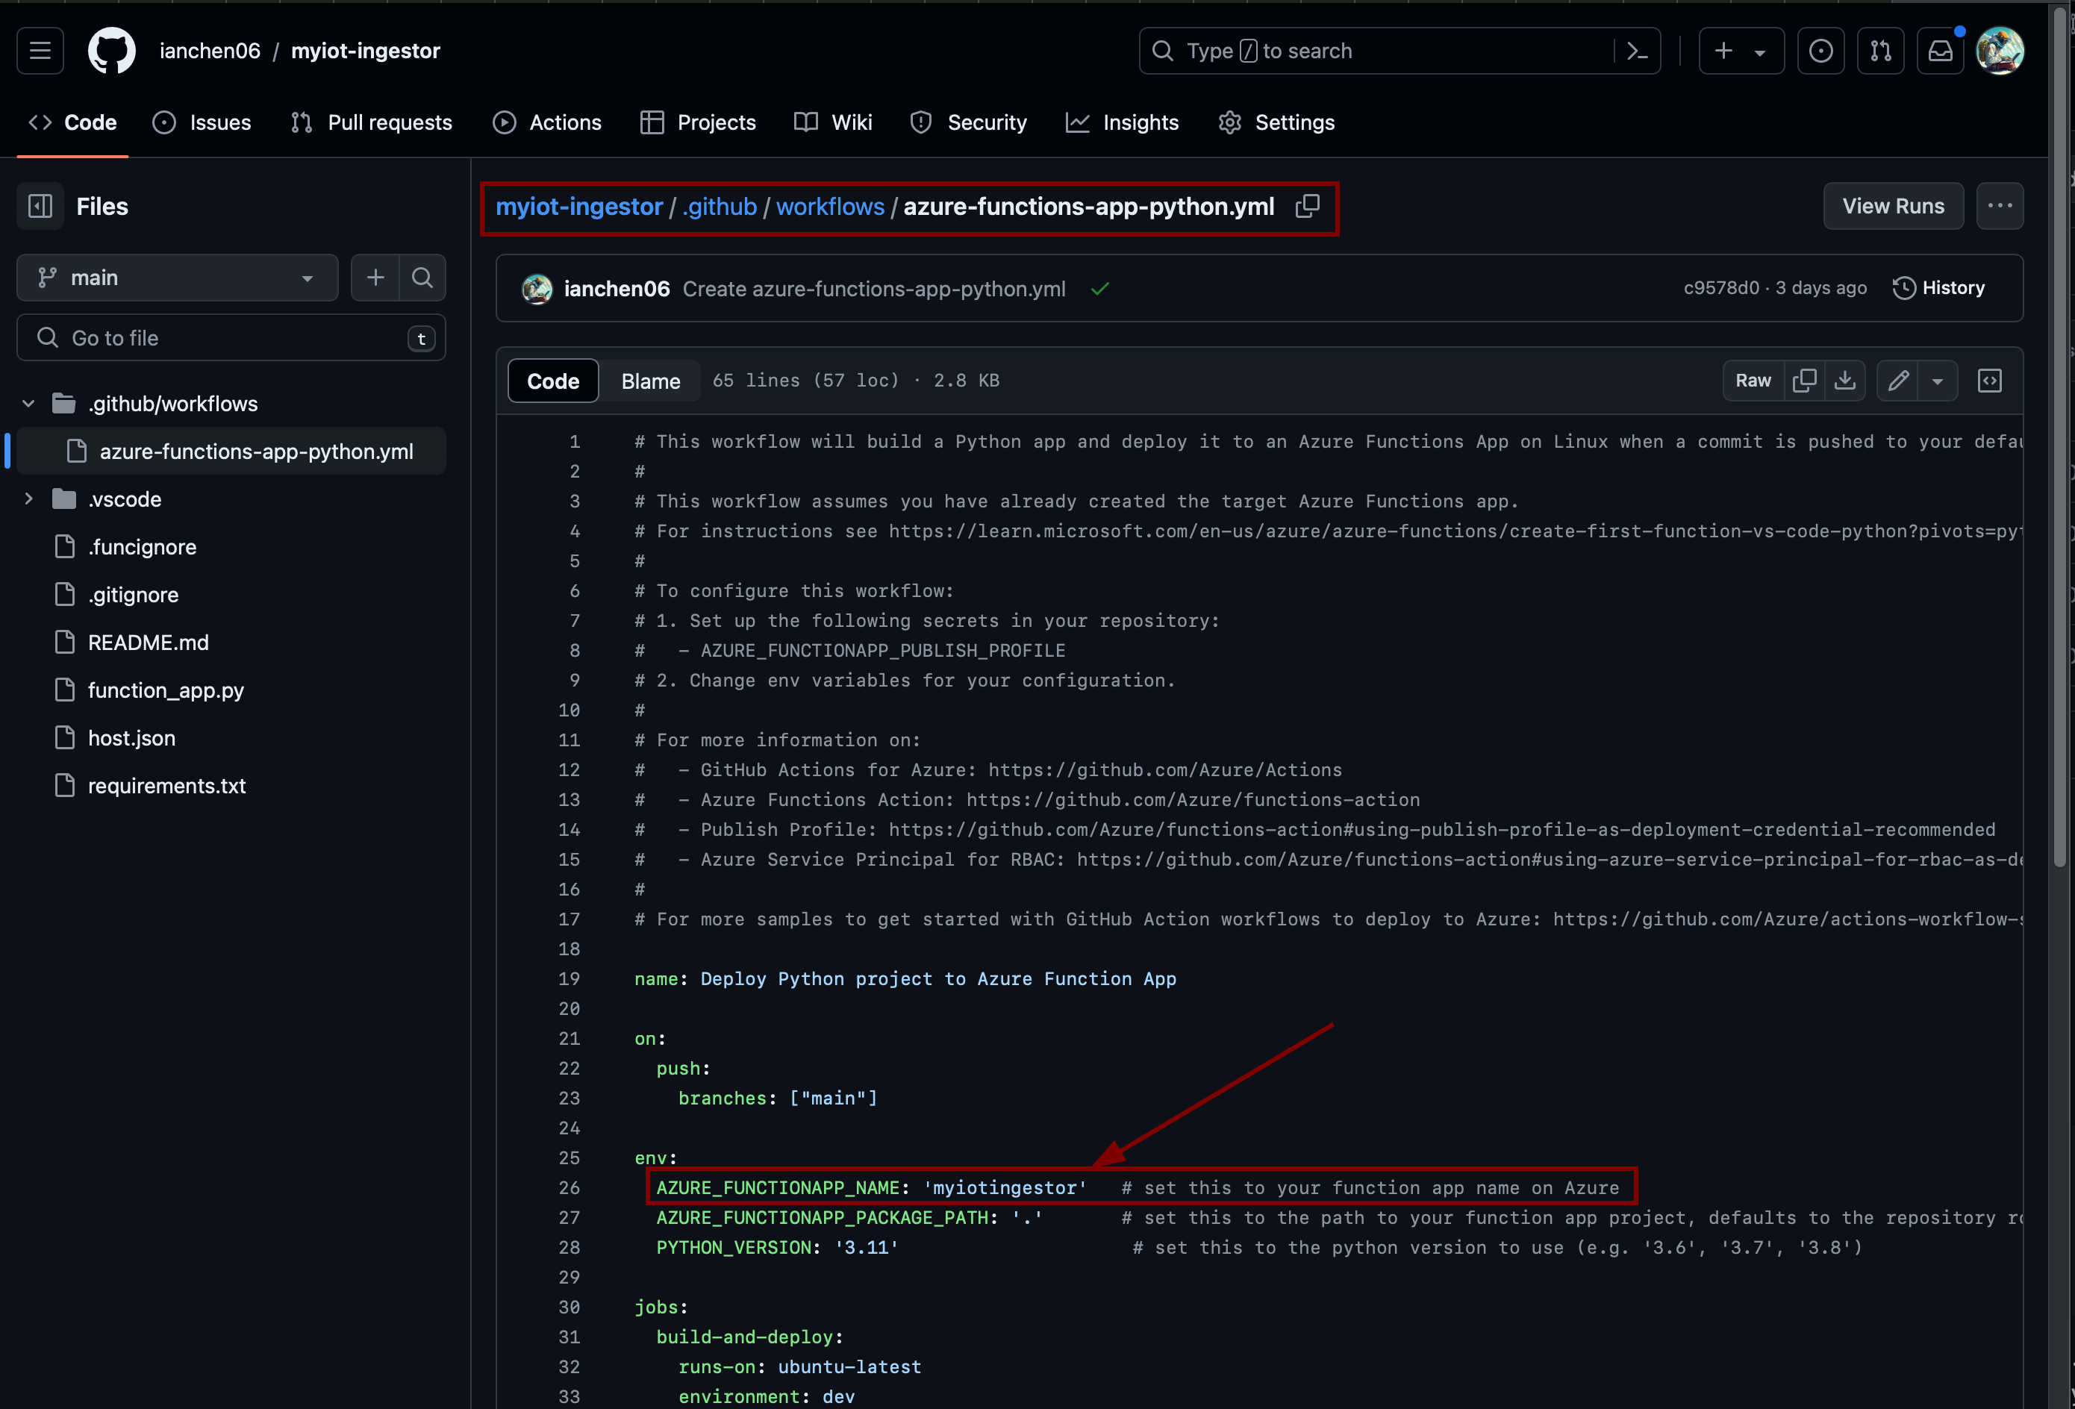Viewport: 2075px width, 1409px height.
Task: Open the global navigation hamburger menu
Action: (40, 51)
